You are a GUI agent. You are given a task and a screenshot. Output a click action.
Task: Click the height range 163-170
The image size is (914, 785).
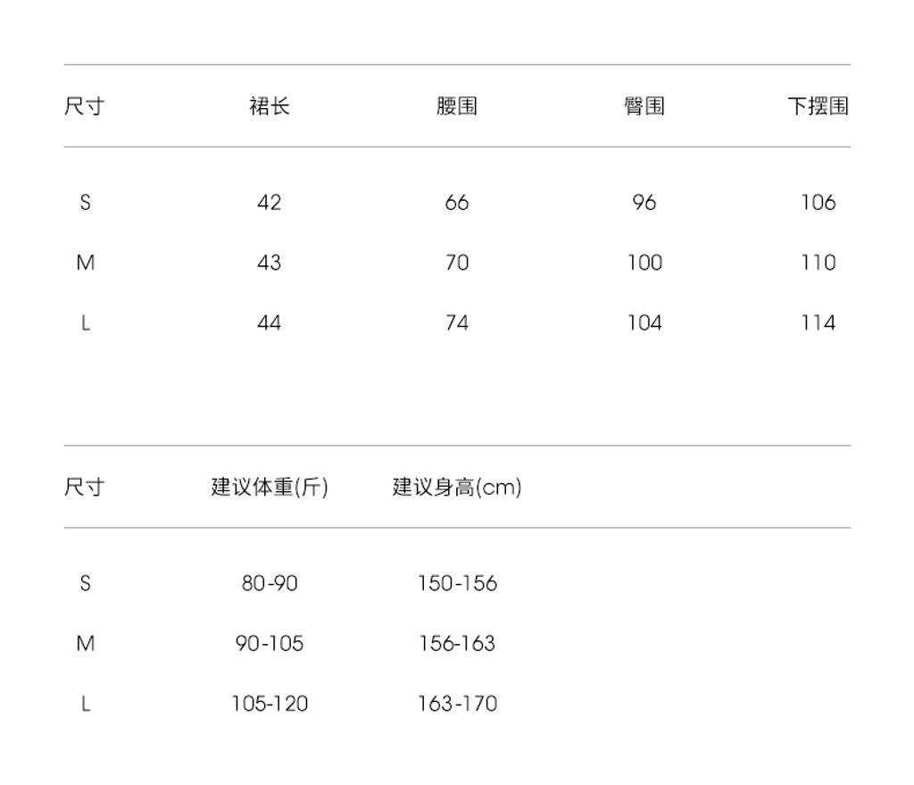[x=457, y=704]
